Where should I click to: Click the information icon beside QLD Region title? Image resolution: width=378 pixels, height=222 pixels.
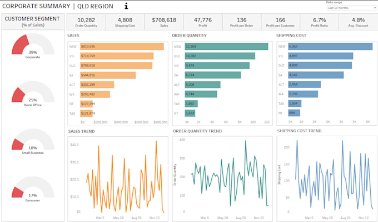tap(126, 7)
